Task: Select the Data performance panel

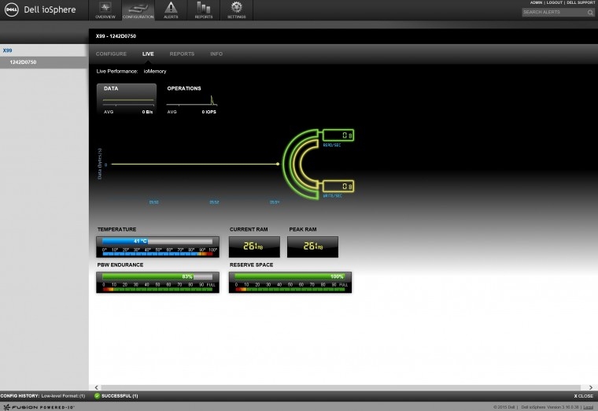Action: pos(127,99)
